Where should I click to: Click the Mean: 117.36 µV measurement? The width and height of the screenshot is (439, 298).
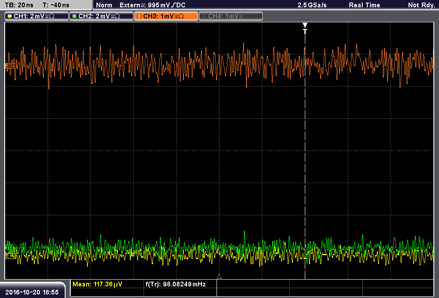pyautogui.click(x=97, y=284)
